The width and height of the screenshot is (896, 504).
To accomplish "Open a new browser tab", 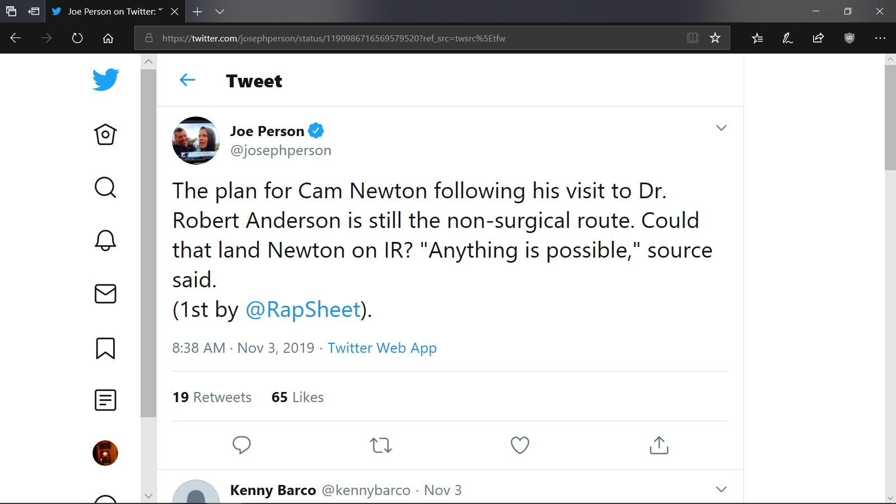I will click(197, 11).
